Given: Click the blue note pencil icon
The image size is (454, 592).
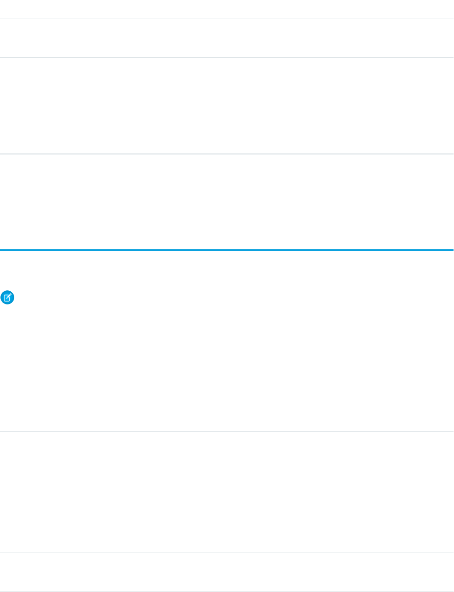Looking at the screenshot, I should click(8, 298).
